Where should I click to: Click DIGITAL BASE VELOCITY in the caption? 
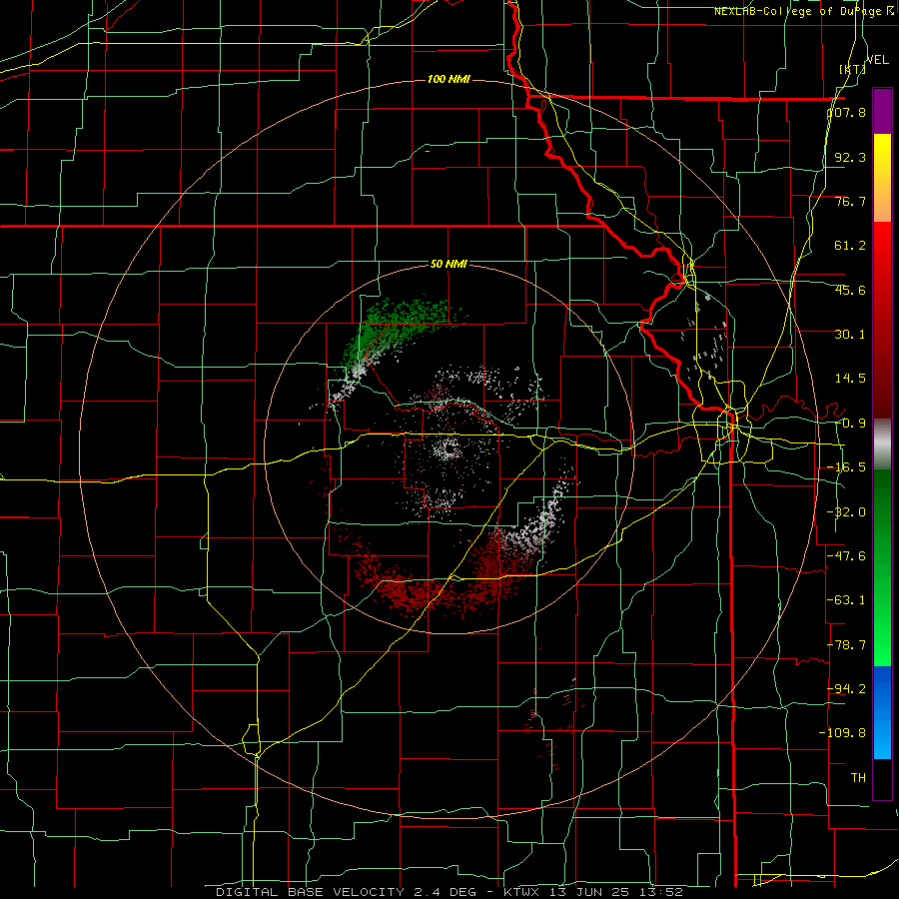click(310, 892)
